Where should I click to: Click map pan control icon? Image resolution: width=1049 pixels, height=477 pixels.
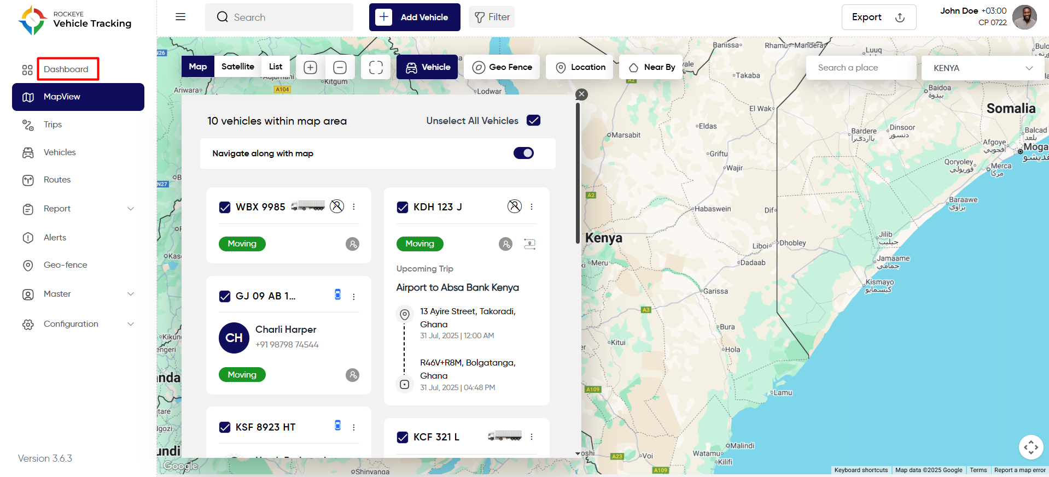click(1031, 447)
